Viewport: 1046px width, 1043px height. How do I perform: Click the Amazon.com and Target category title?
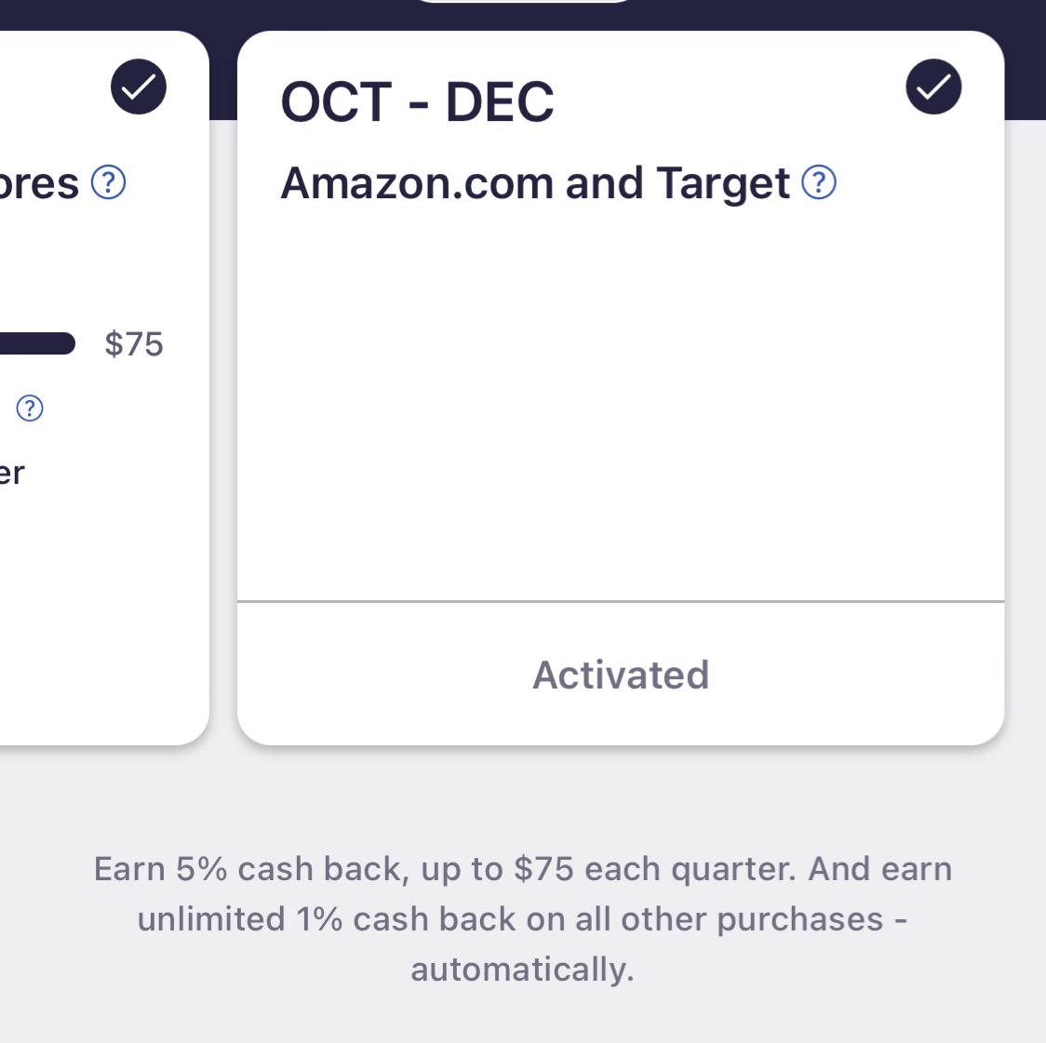(x=535, y=183)
